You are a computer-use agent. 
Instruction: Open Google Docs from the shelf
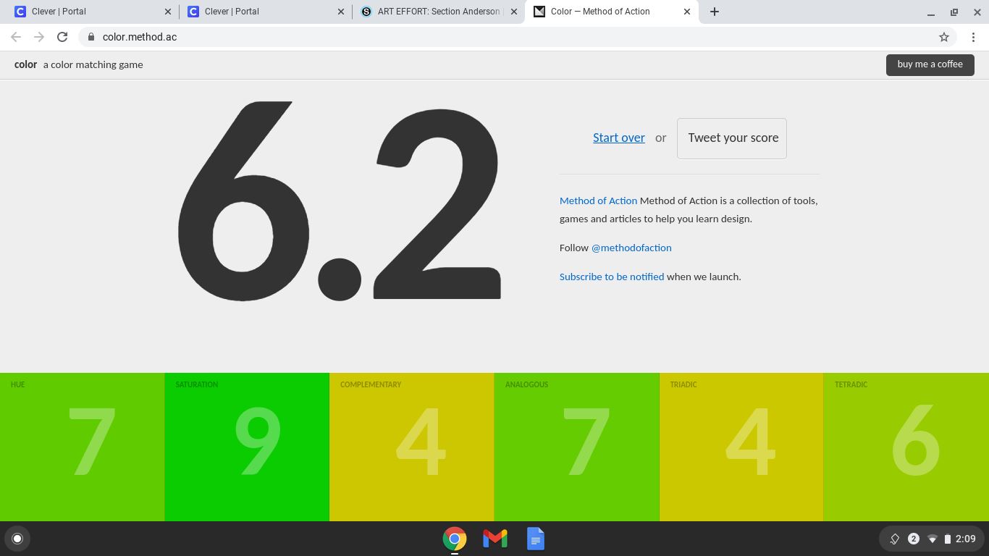tap(535, 539)
